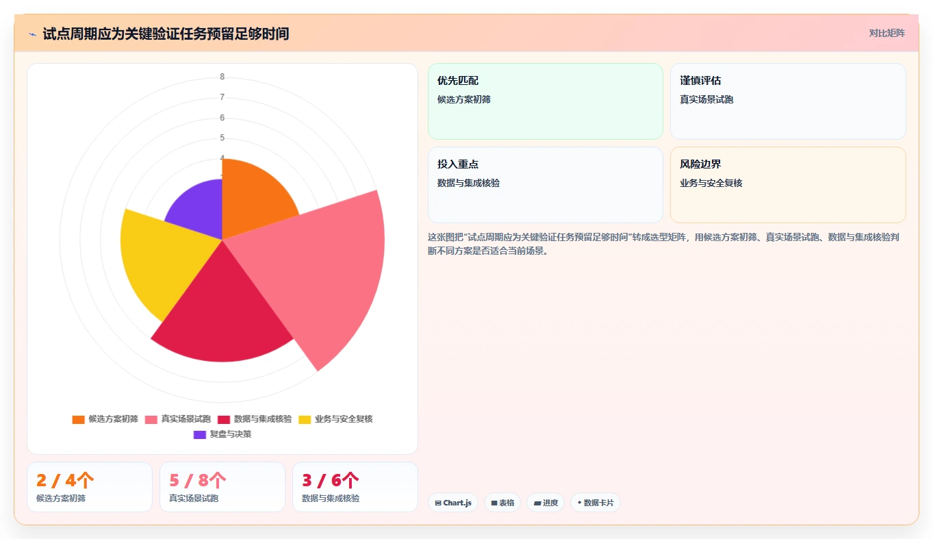Screen dimensions: 933x539
Task: Click 数据与集成核验 text in 投入重点 card
Action: coord(469,183)
